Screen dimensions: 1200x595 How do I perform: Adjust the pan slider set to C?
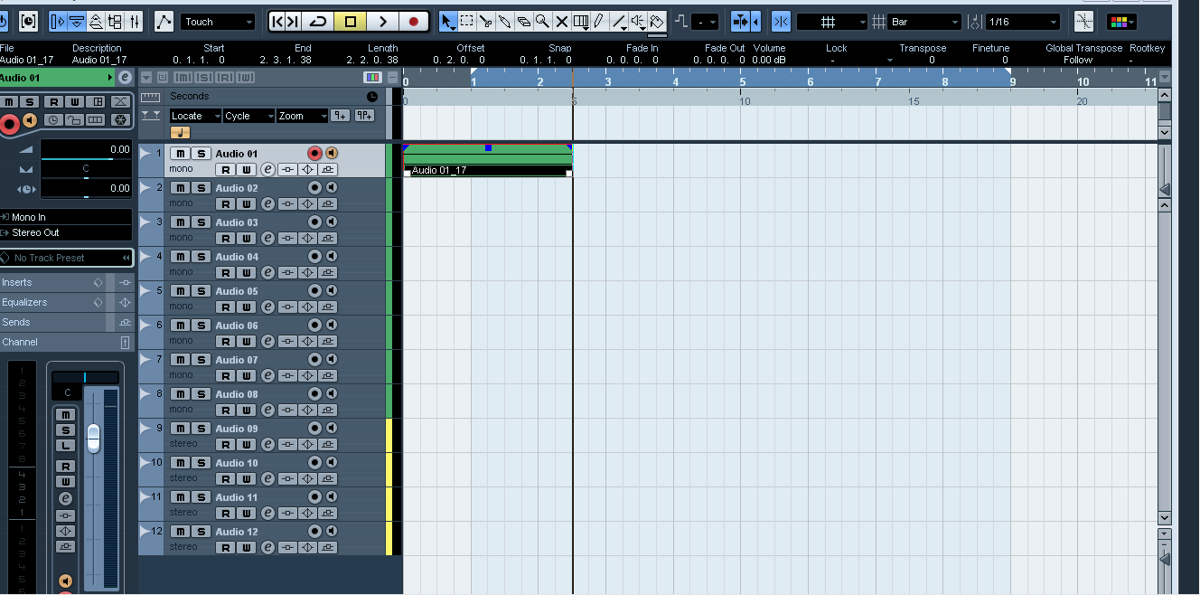(x=86, y=169)
